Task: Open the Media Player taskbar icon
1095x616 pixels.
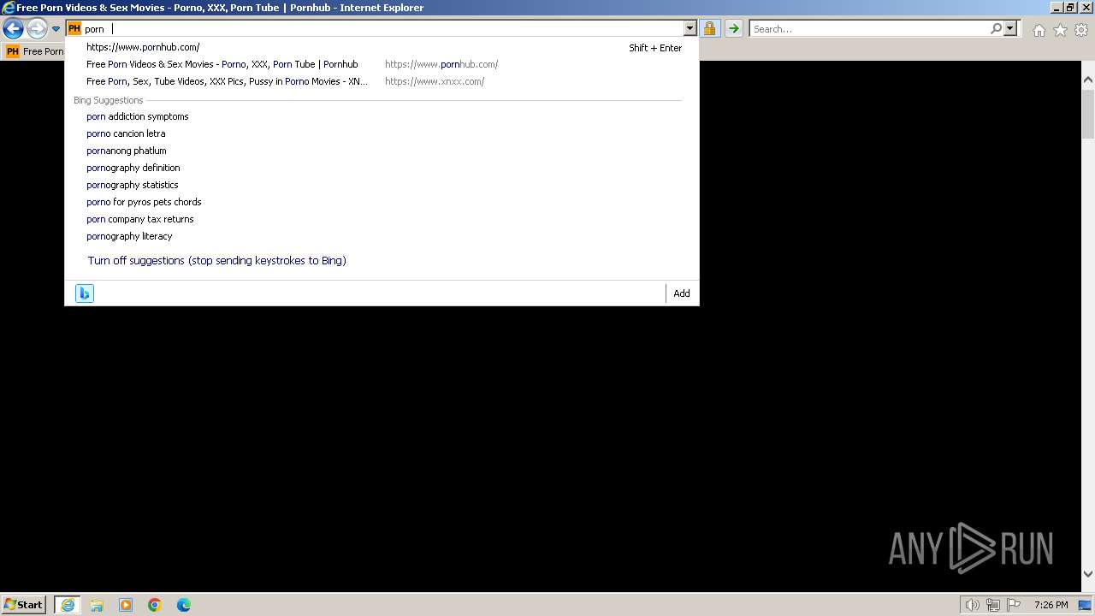Action: (126, 605)
